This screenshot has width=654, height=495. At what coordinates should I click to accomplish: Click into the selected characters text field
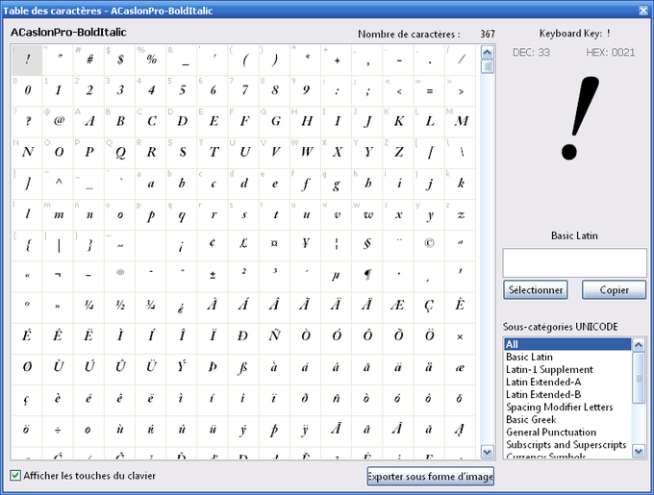click(x=574, y=263)
